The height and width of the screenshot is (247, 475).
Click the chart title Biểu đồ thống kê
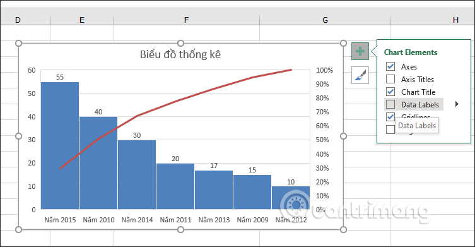point(180,54)
